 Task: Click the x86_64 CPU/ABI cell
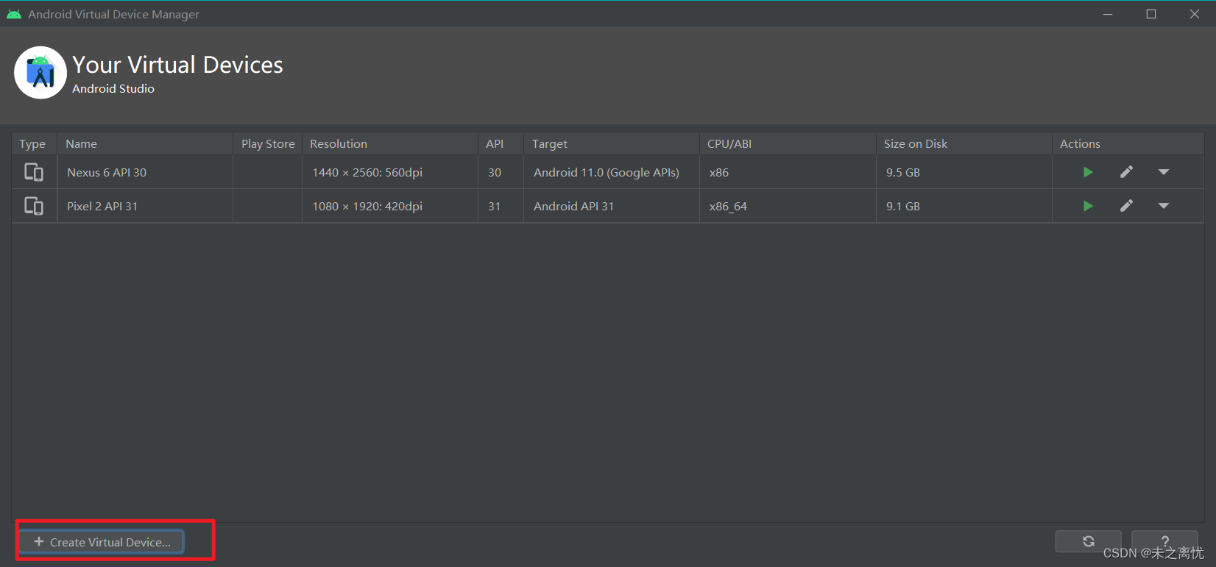788,206
